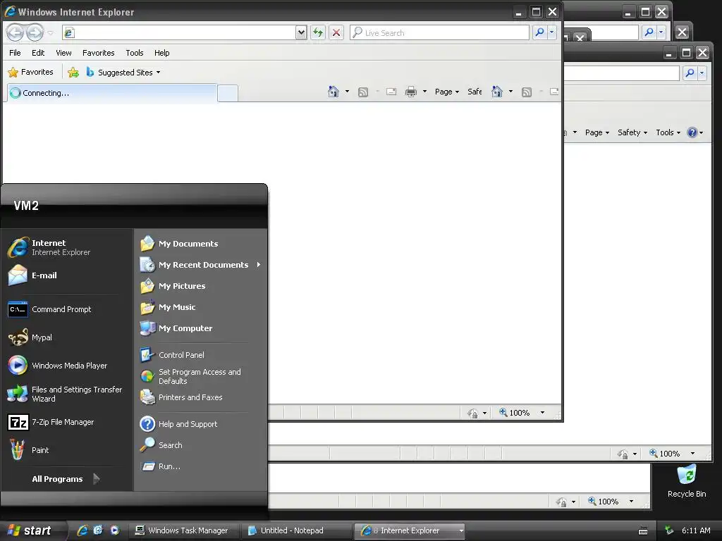Click the Live Search input box

click(x=439, y=32)
